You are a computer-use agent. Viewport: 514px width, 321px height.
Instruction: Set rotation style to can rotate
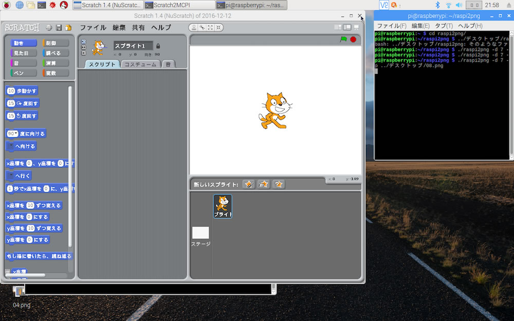pyautogui.click(x=84, y=42)
